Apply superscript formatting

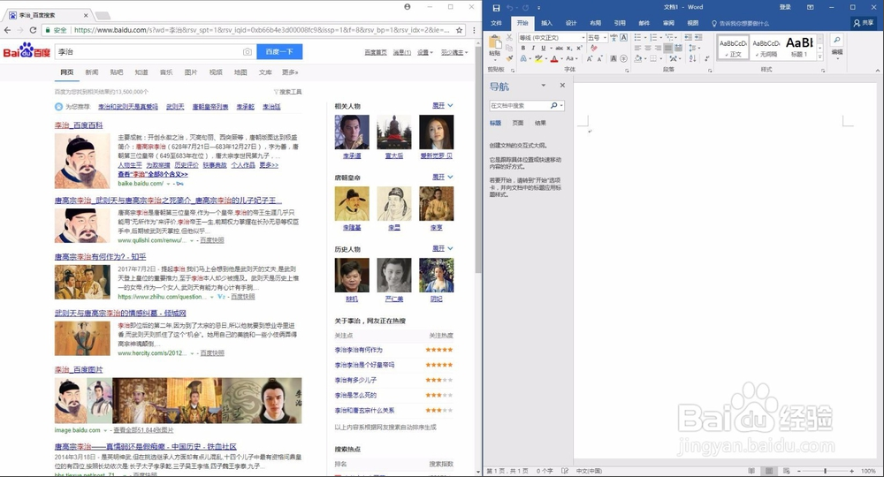[x=579, y=48]
